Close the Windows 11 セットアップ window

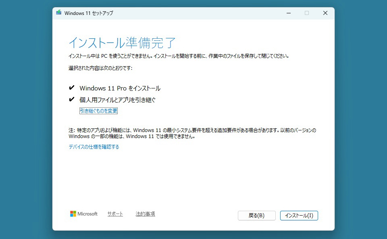(325, 13)
